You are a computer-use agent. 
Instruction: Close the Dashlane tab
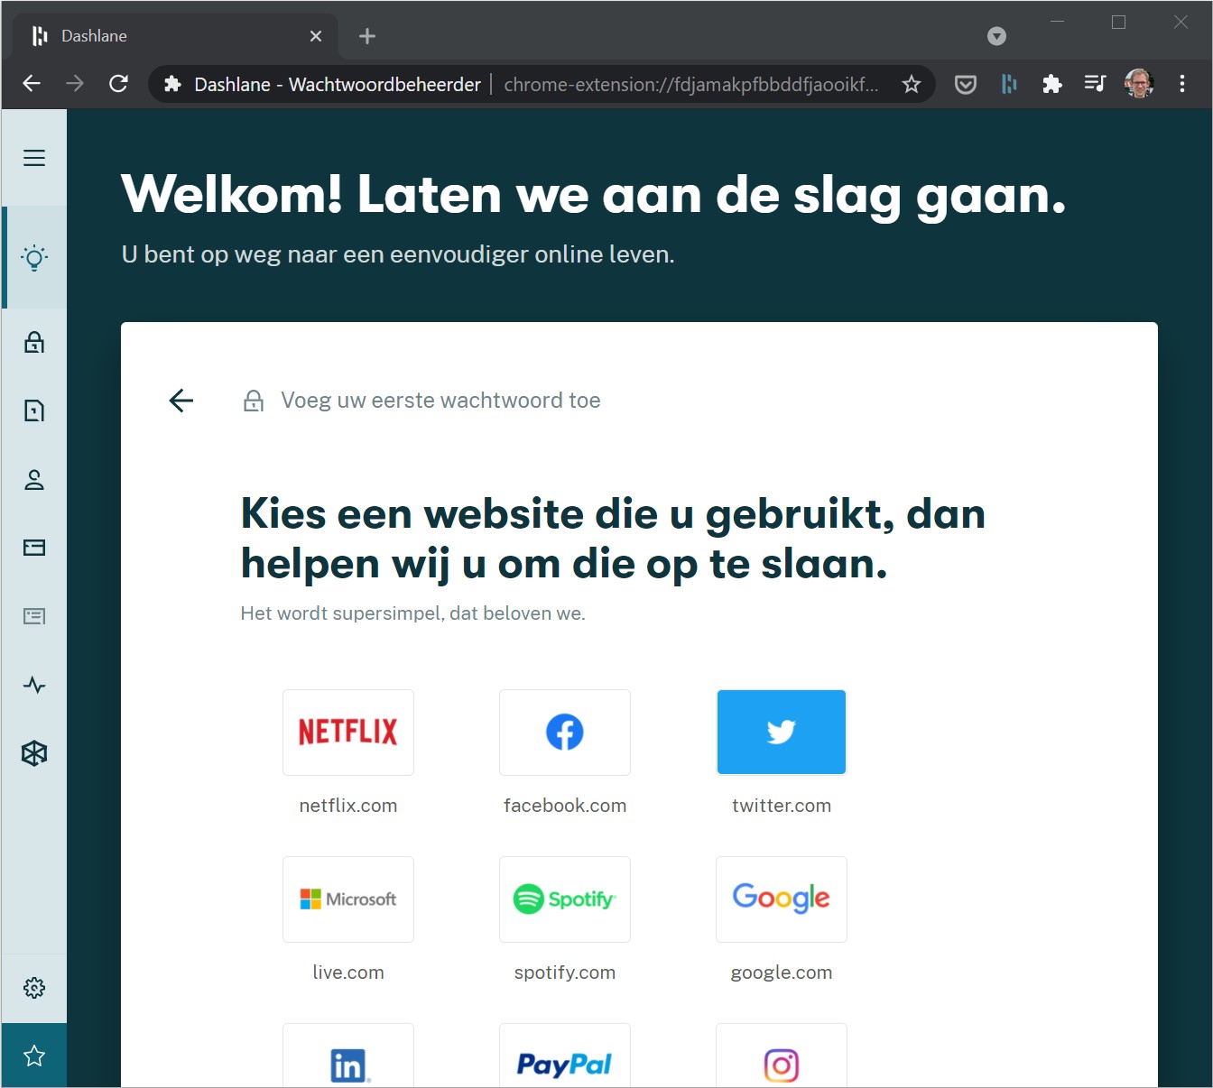[316, 36]
